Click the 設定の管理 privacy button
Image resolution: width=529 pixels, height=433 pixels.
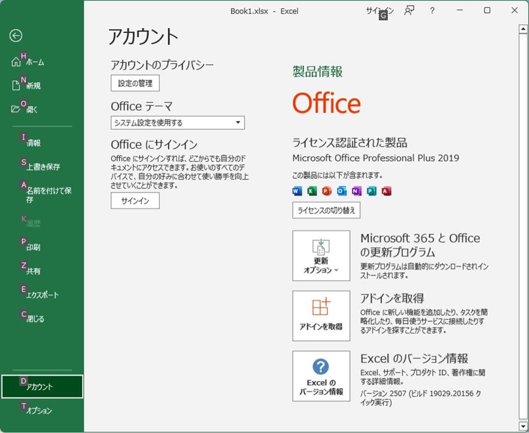135,83
